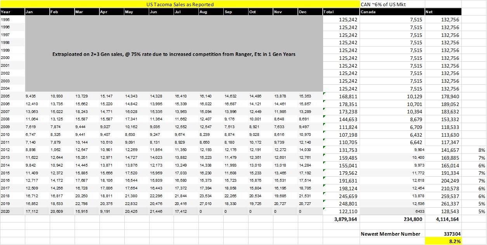This screenshot has width=487, height=245.
Task: Click the year 2005 row label
Action: click(12, 96)
